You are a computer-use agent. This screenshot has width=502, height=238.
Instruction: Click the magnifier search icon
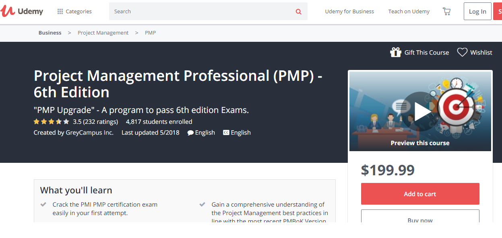(298, 12)
